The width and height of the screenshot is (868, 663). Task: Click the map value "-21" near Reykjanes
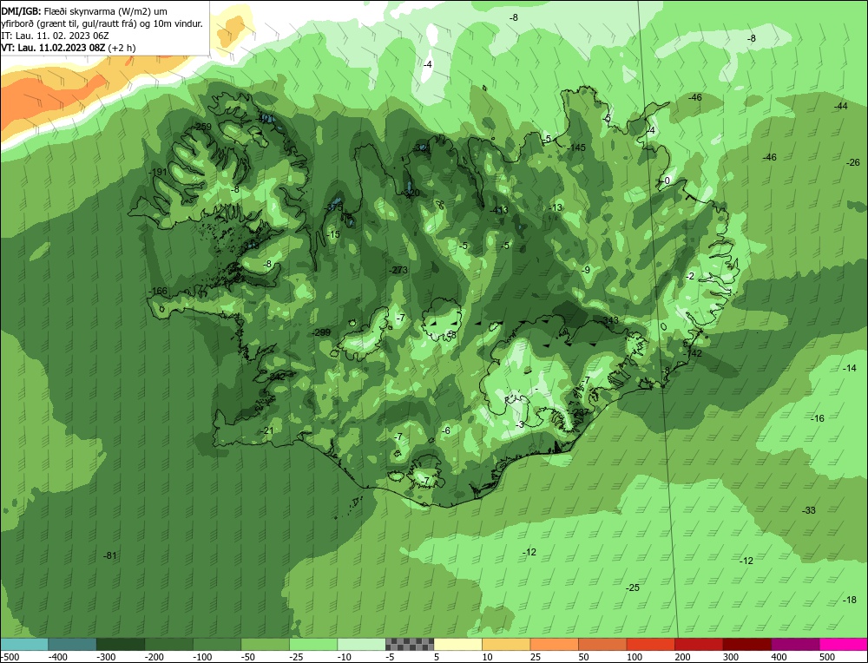[x=268, y=430]
